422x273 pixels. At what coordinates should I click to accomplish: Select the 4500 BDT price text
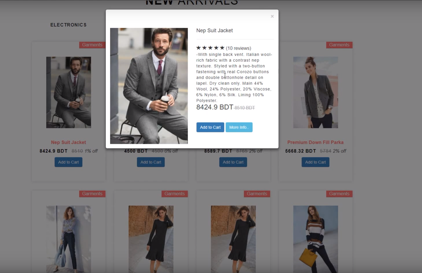coord(136,151)
